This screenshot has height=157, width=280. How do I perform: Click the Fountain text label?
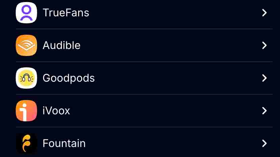(x=64, y=143)
